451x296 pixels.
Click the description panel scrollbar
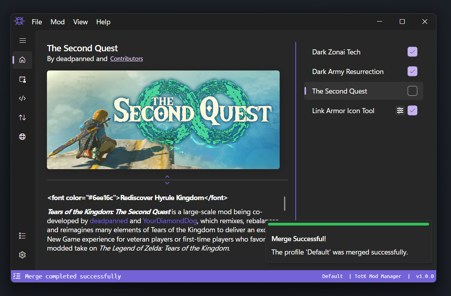point(285,204)
